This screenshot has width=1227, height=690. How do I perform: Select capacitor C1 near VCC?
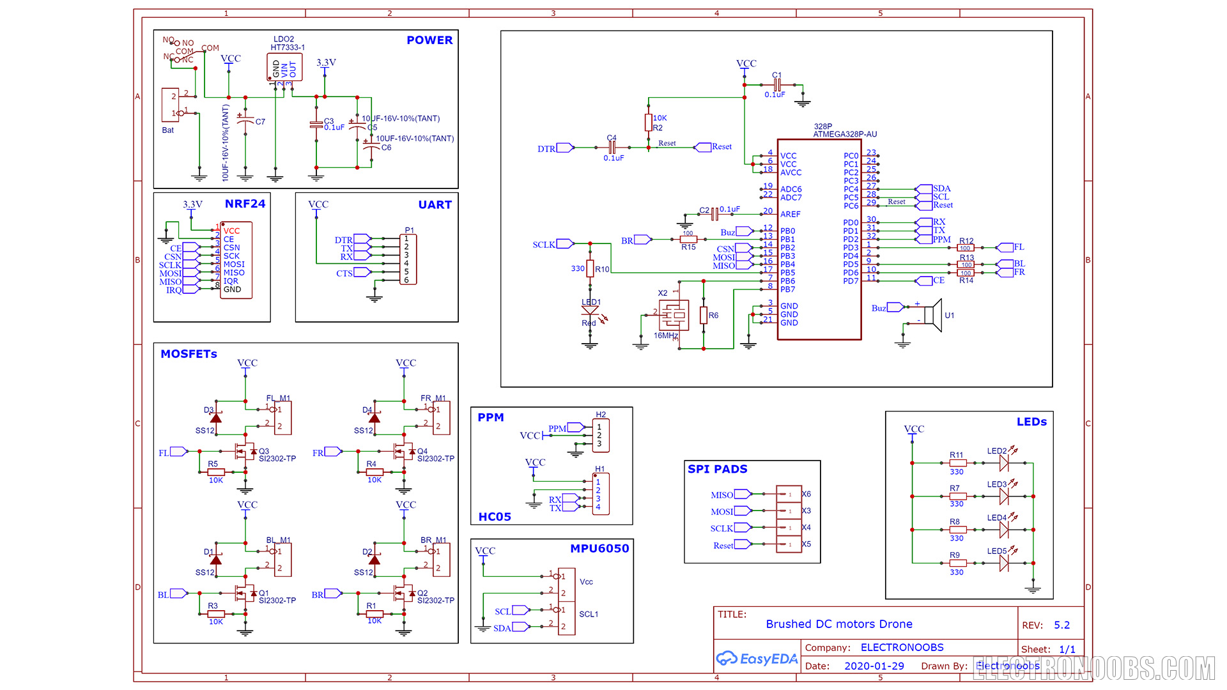coord(778,84)
